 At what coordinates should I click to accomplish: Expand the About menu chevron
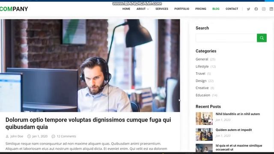click(148, 9)
